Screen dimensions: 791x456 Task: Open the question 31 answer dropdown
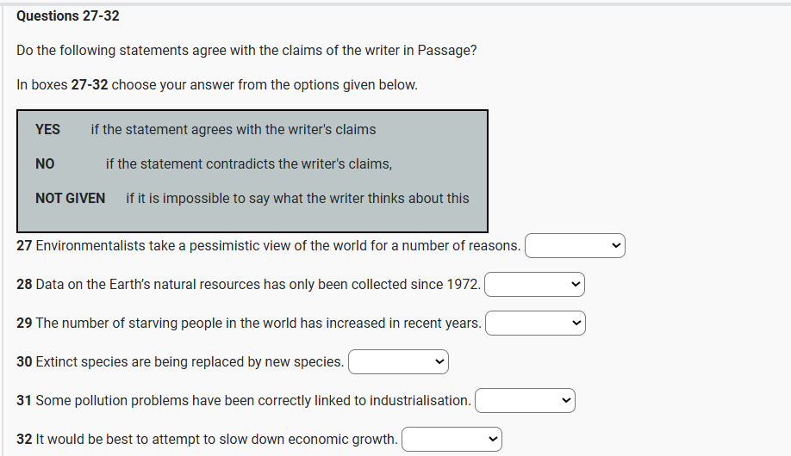click(x=525, y=401)
